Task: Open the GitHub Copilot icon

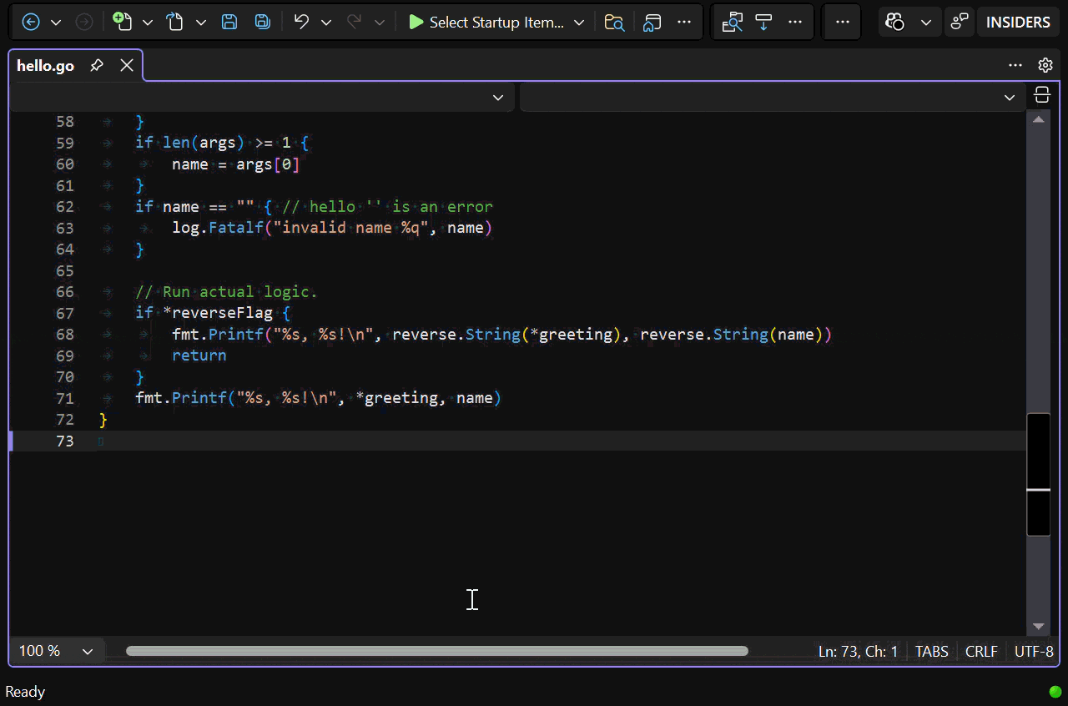Action: [x=895, y=23]
